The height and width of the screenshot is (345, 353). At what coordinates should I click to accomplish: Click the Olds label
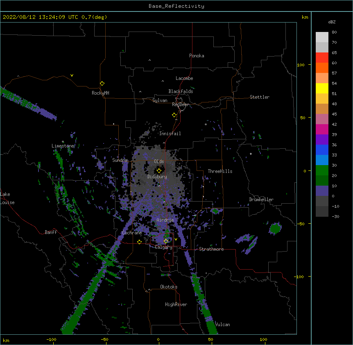pyautogui.click(x=159, y=161)
